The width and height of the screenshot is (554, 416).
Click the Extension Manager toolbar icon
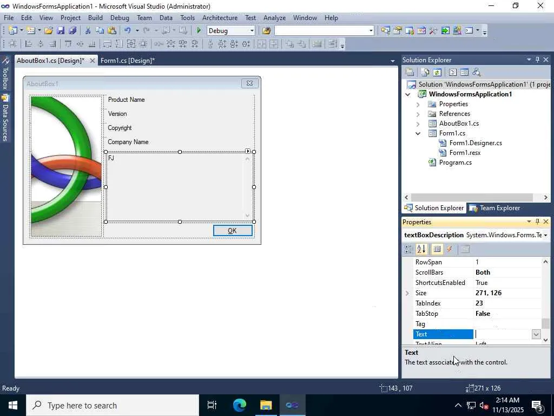(457, 30)
